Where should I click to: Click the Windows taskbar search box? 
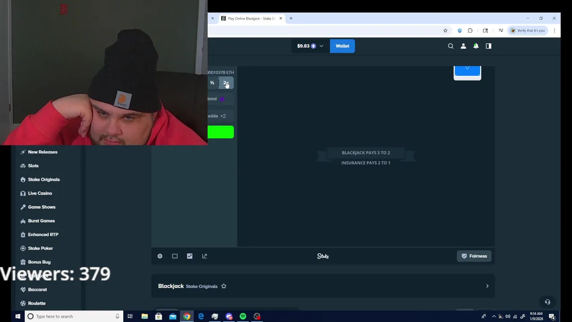point(73,316)
